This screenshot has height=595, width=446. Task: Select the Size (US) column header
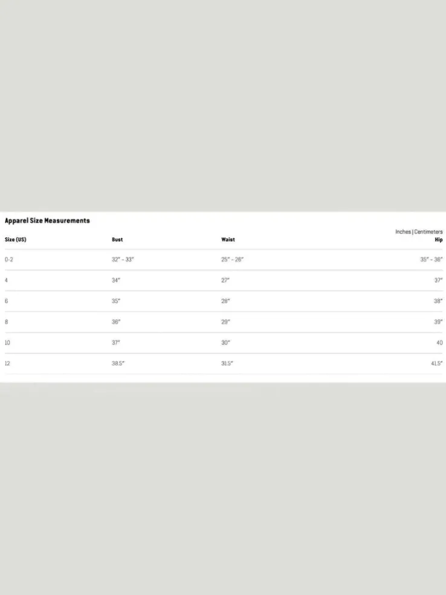pos(16,240)
